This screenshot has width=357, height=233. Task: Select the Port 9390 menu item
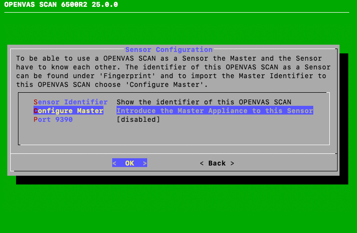(53, 119)
